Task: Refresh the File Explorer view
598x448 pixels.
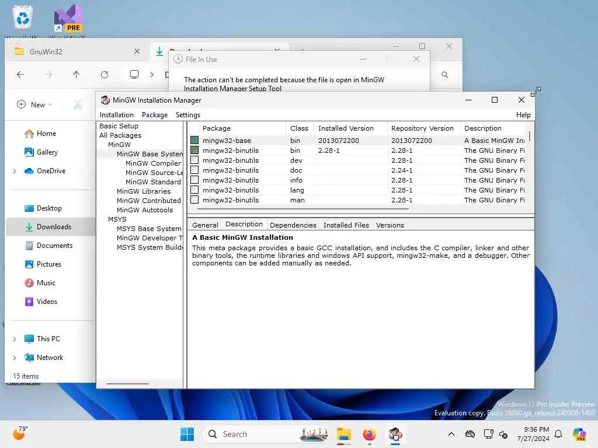Action: click(105, 75)
